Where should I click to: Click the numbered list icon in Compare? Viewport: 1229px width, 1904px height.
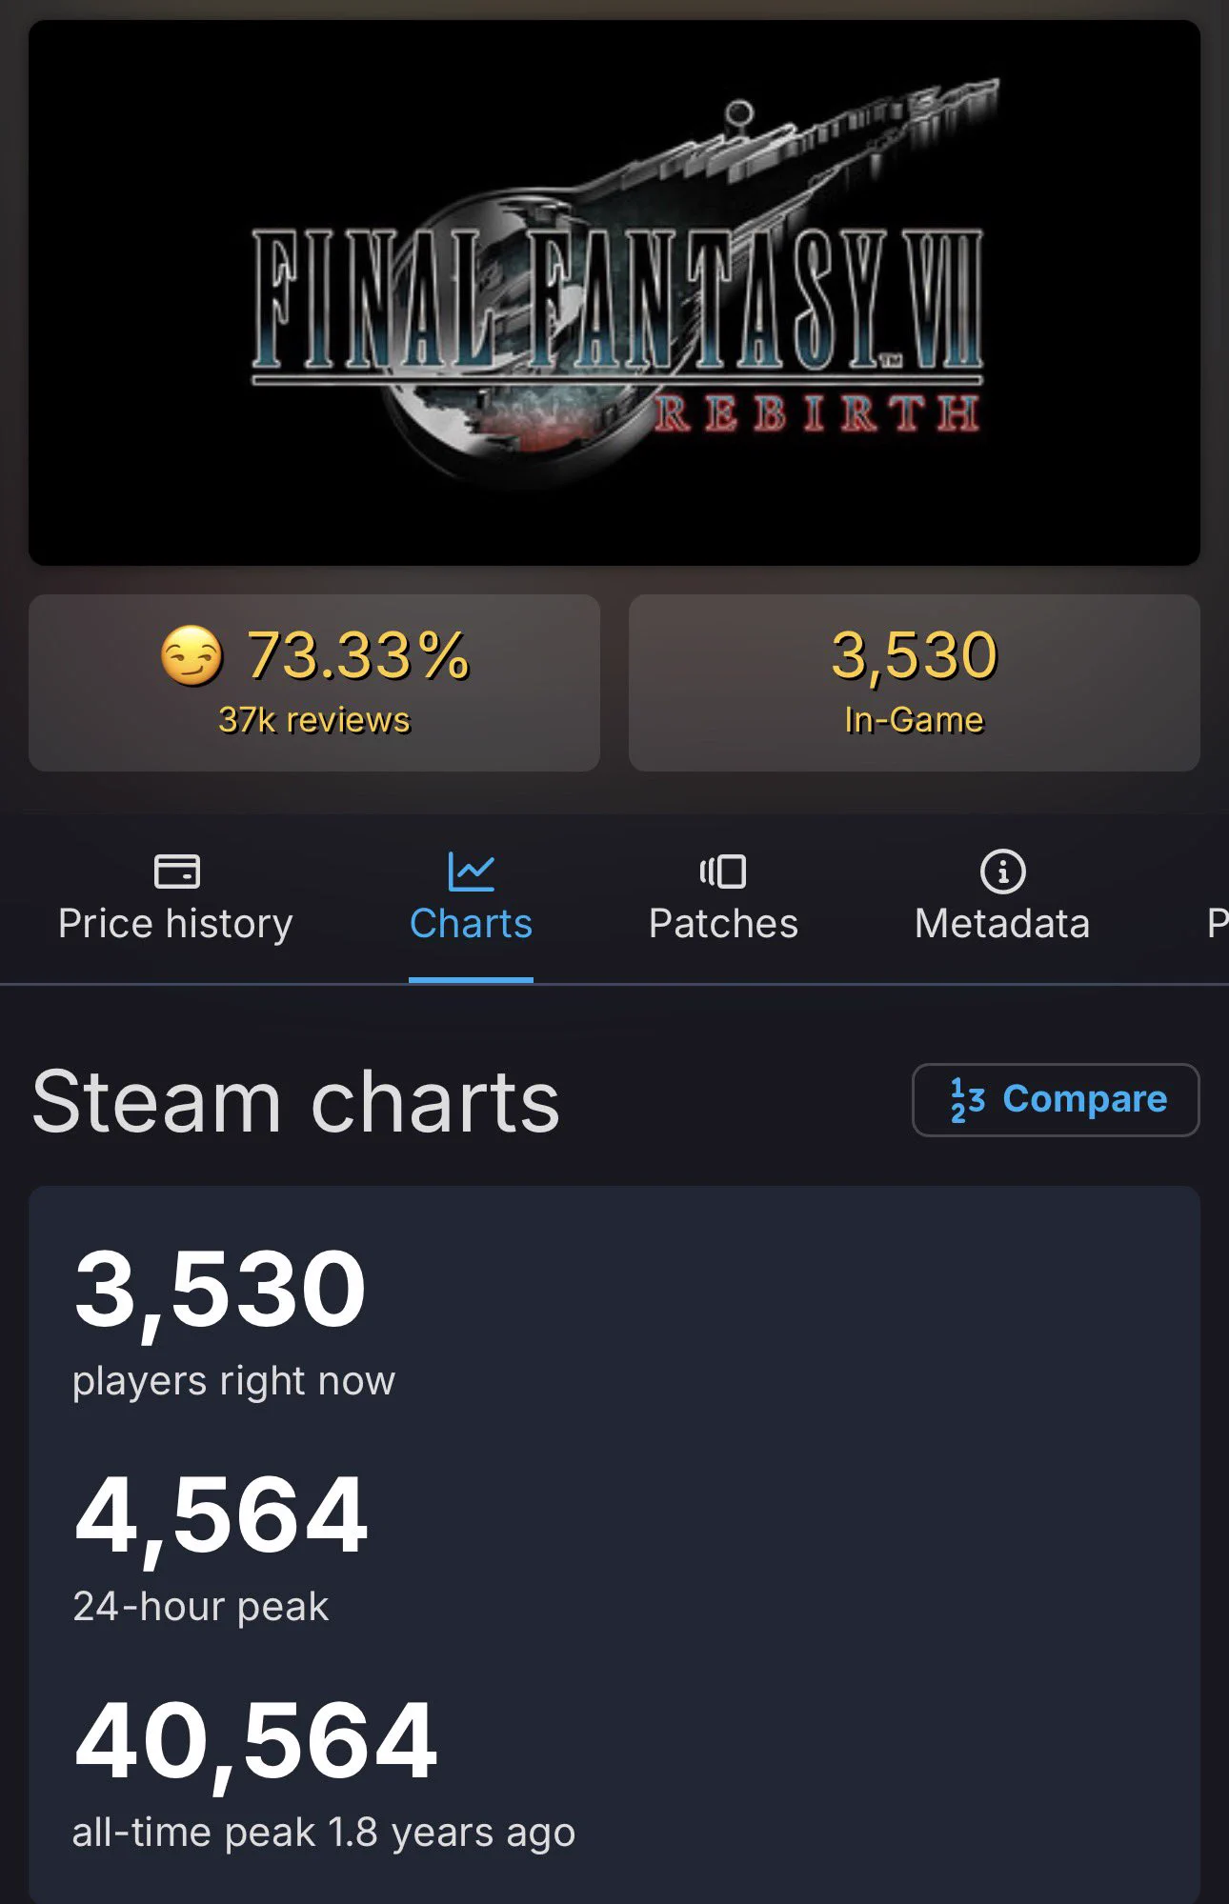(x=967, y=1100)
